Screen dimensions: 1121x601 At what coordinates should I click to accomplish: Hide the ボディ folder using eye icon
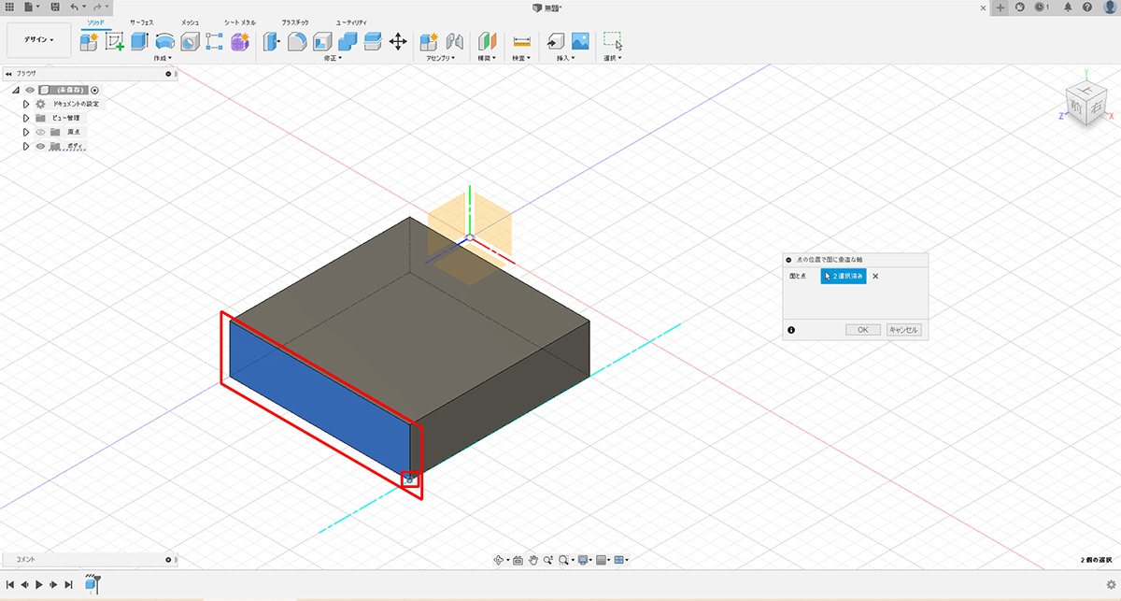coord(40,146)
